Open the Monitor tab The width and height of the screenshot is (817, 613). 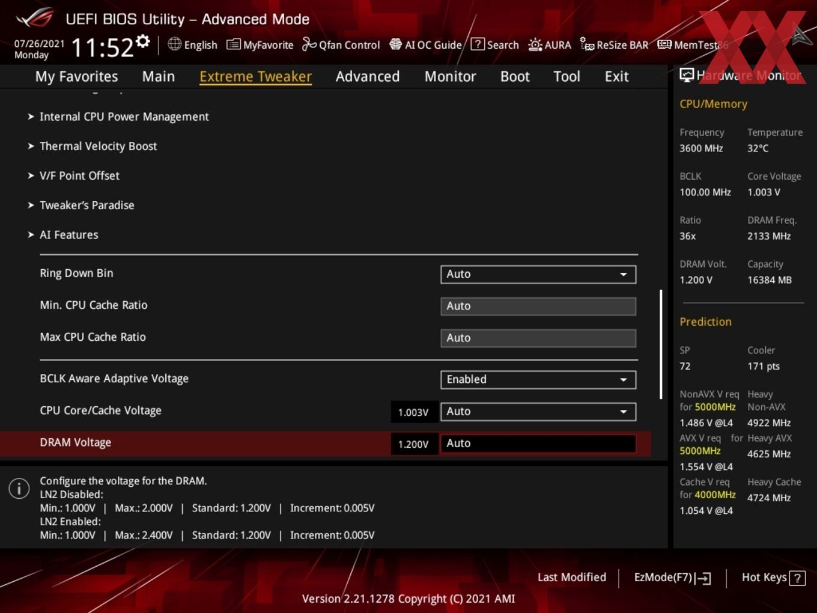click(x=451, y=76)
